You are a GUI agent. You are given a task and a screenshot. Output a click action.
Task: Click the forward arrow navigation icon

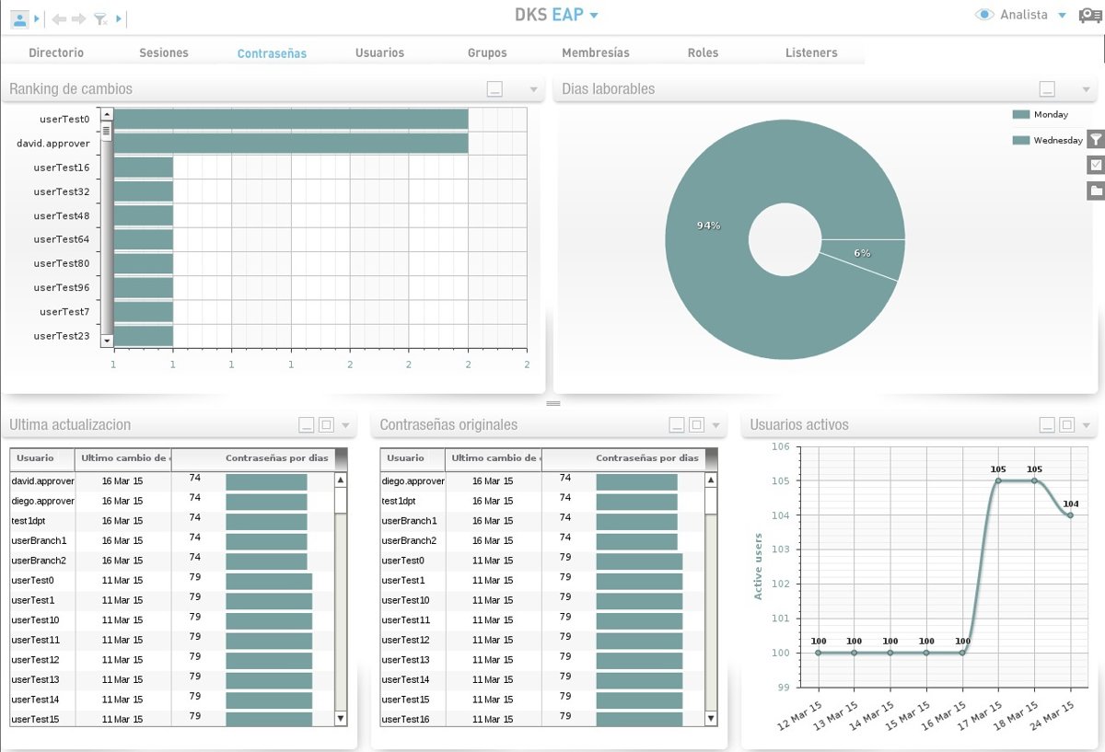pyautogui.click(x=78, y=18)
